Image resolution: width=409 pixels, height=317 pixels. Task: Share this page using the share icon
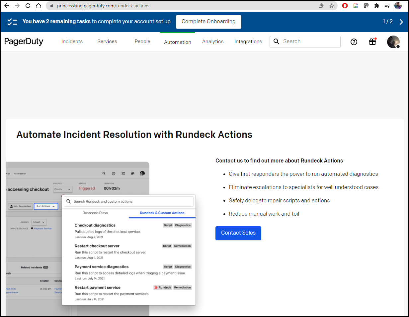[321, 6]
